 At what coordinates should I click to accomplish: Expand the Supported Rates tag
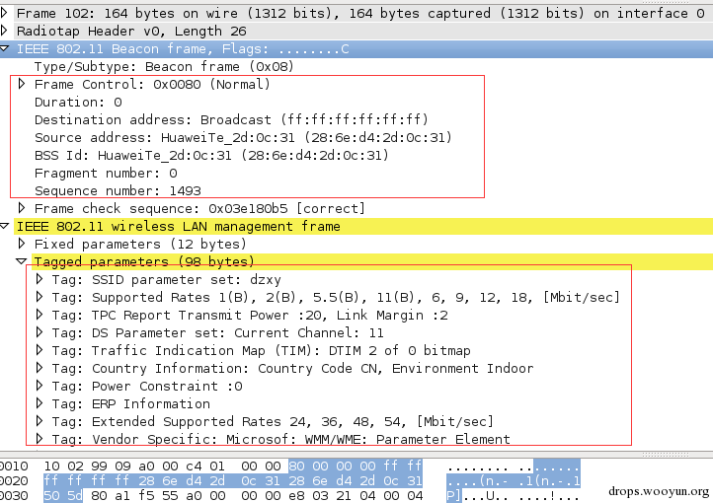(40, 297)
